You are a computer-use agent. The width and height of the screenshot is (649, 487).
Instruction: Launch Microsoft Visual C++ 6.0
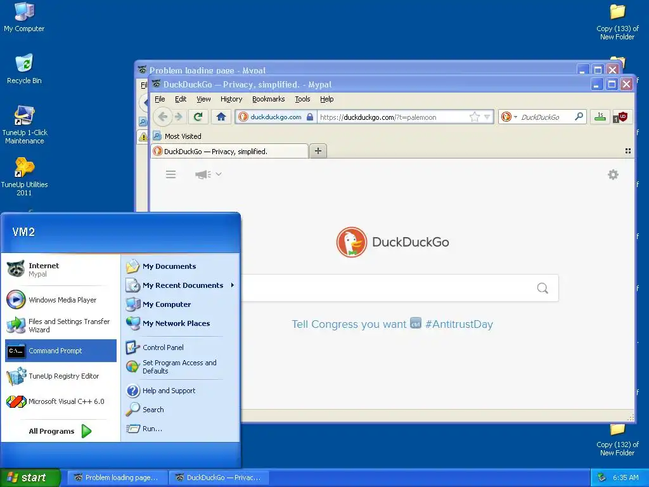[61, 401]
